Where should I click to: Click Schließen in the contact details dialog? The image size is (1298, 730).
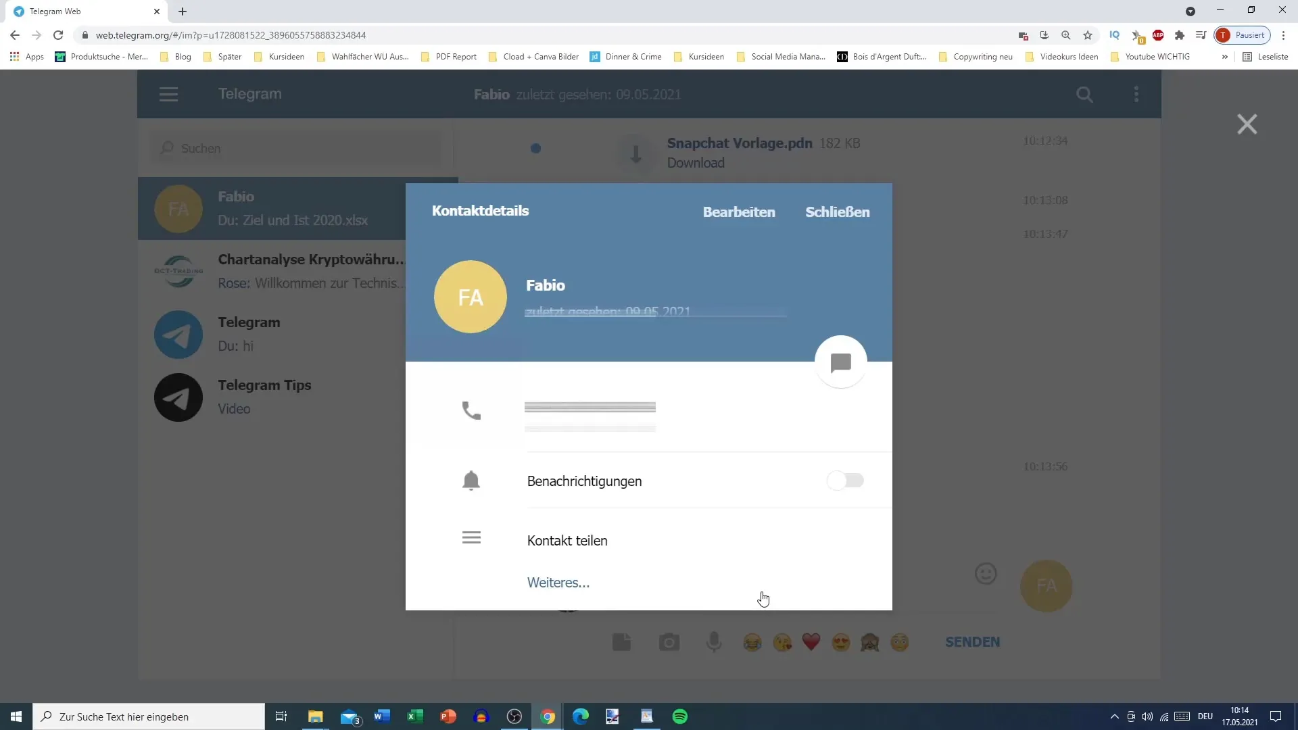[x=837, y=212]
